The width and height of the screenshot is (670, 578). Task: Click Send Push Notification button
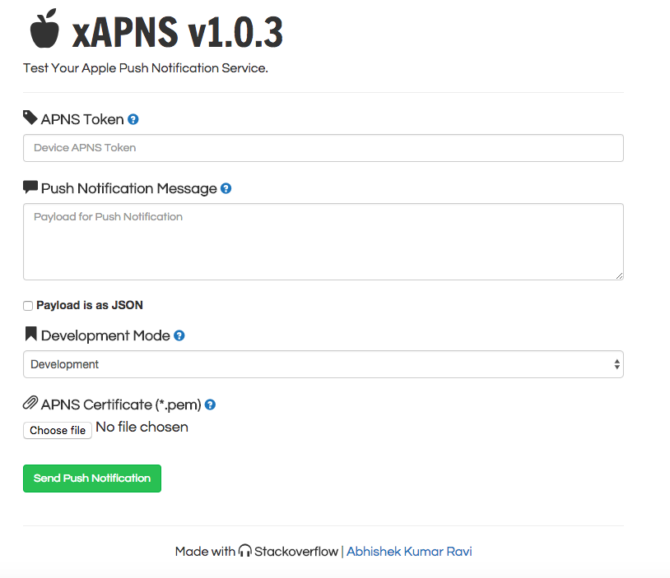(92, 479)
